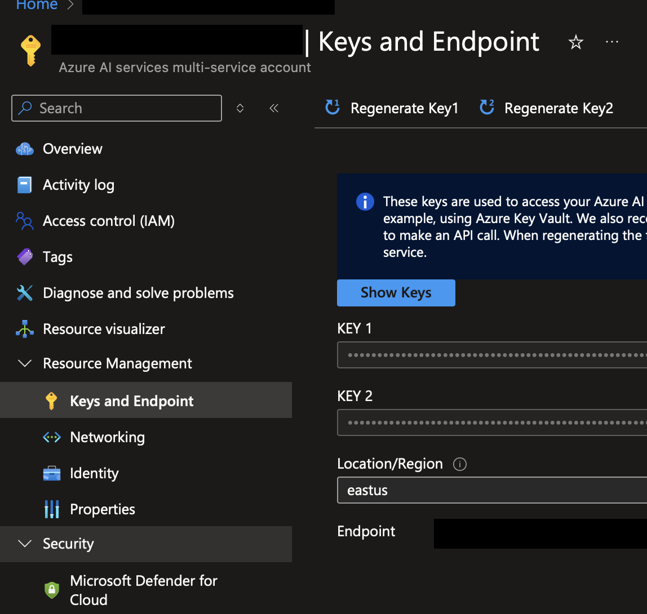Click the Identity briefcase icon
The image size is (647, 614).
[52, 473]
